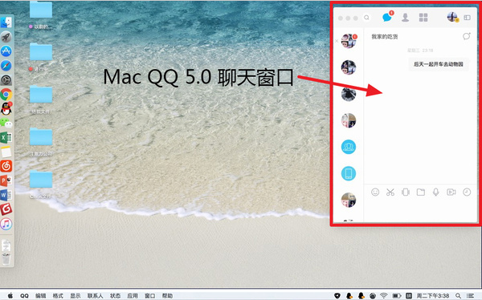482x300 pixels.
Task: Click the chat title 我家的吃货
Action: [385, 37]
